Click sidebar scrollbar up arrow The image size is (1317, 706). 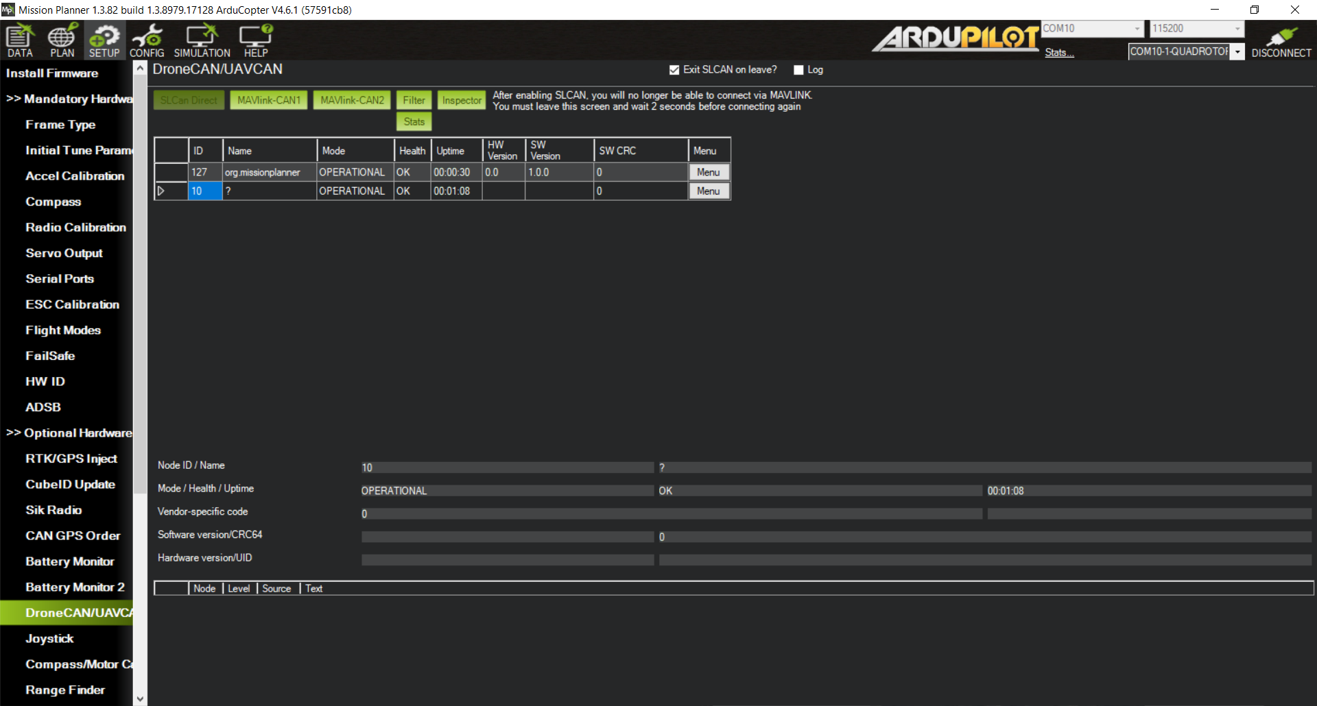[140, 68]
